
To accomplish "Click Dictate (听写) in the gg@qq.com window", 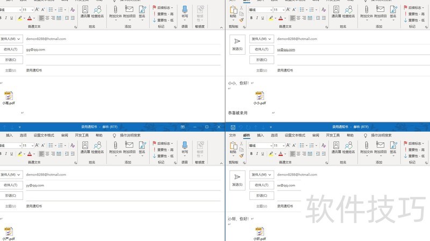I will tap(185, 13).
